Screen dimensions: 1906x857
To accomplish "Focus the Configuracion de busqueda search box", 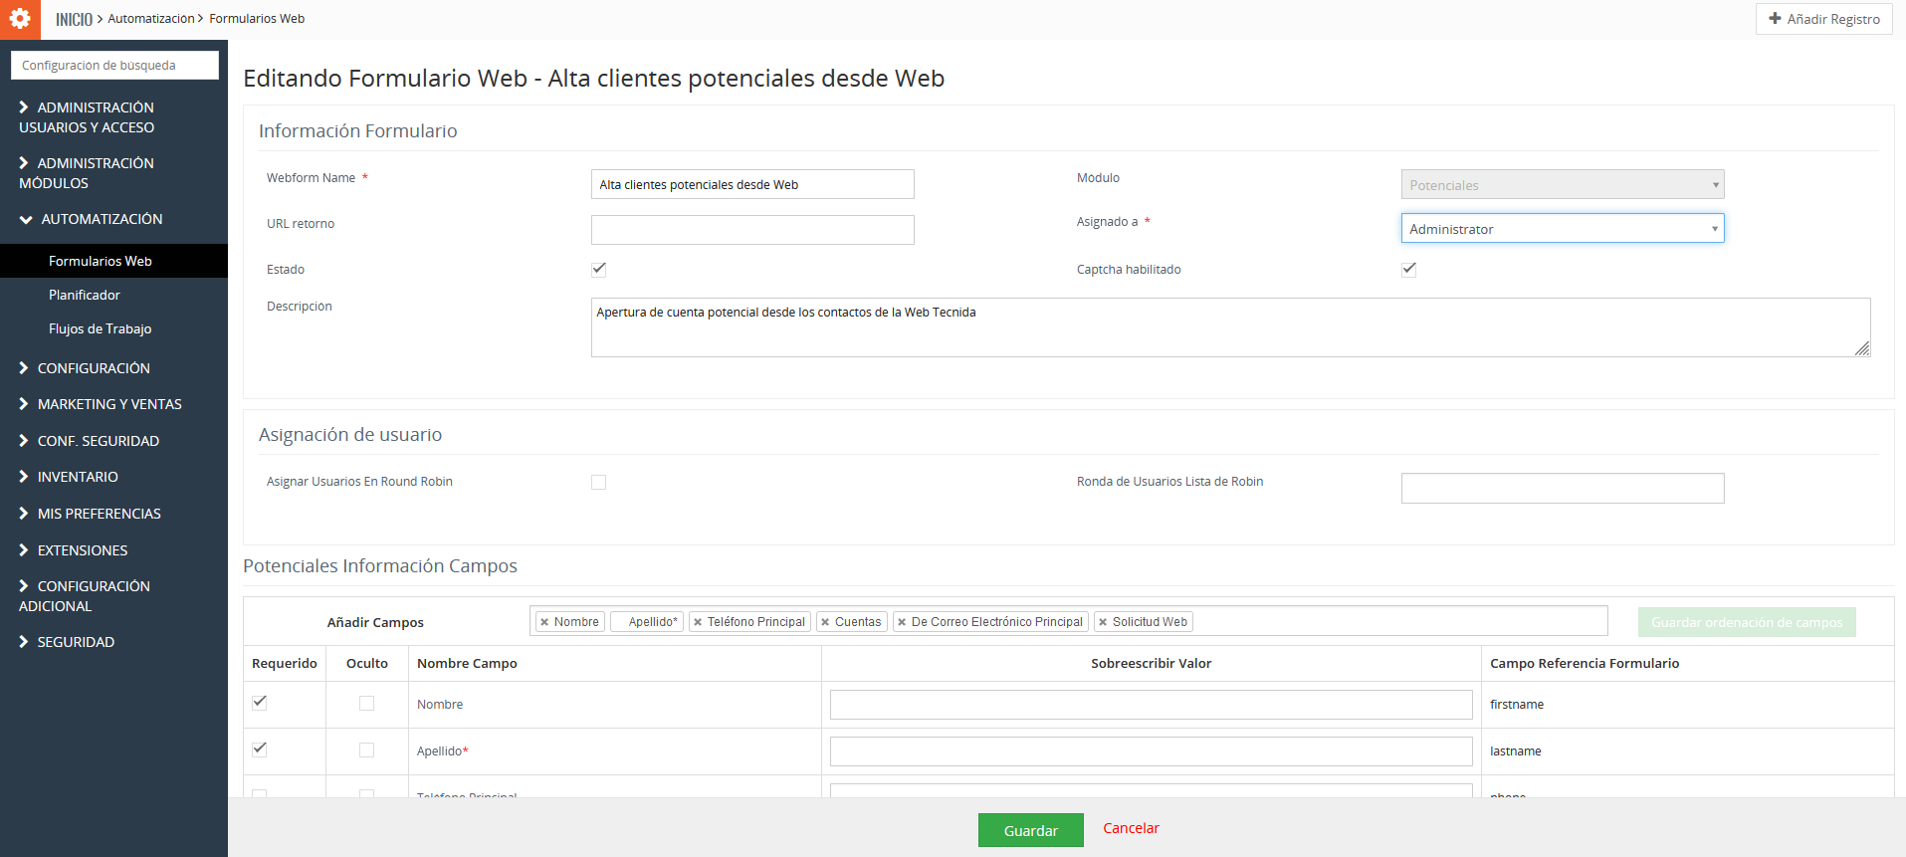I will tap(114, 65).
